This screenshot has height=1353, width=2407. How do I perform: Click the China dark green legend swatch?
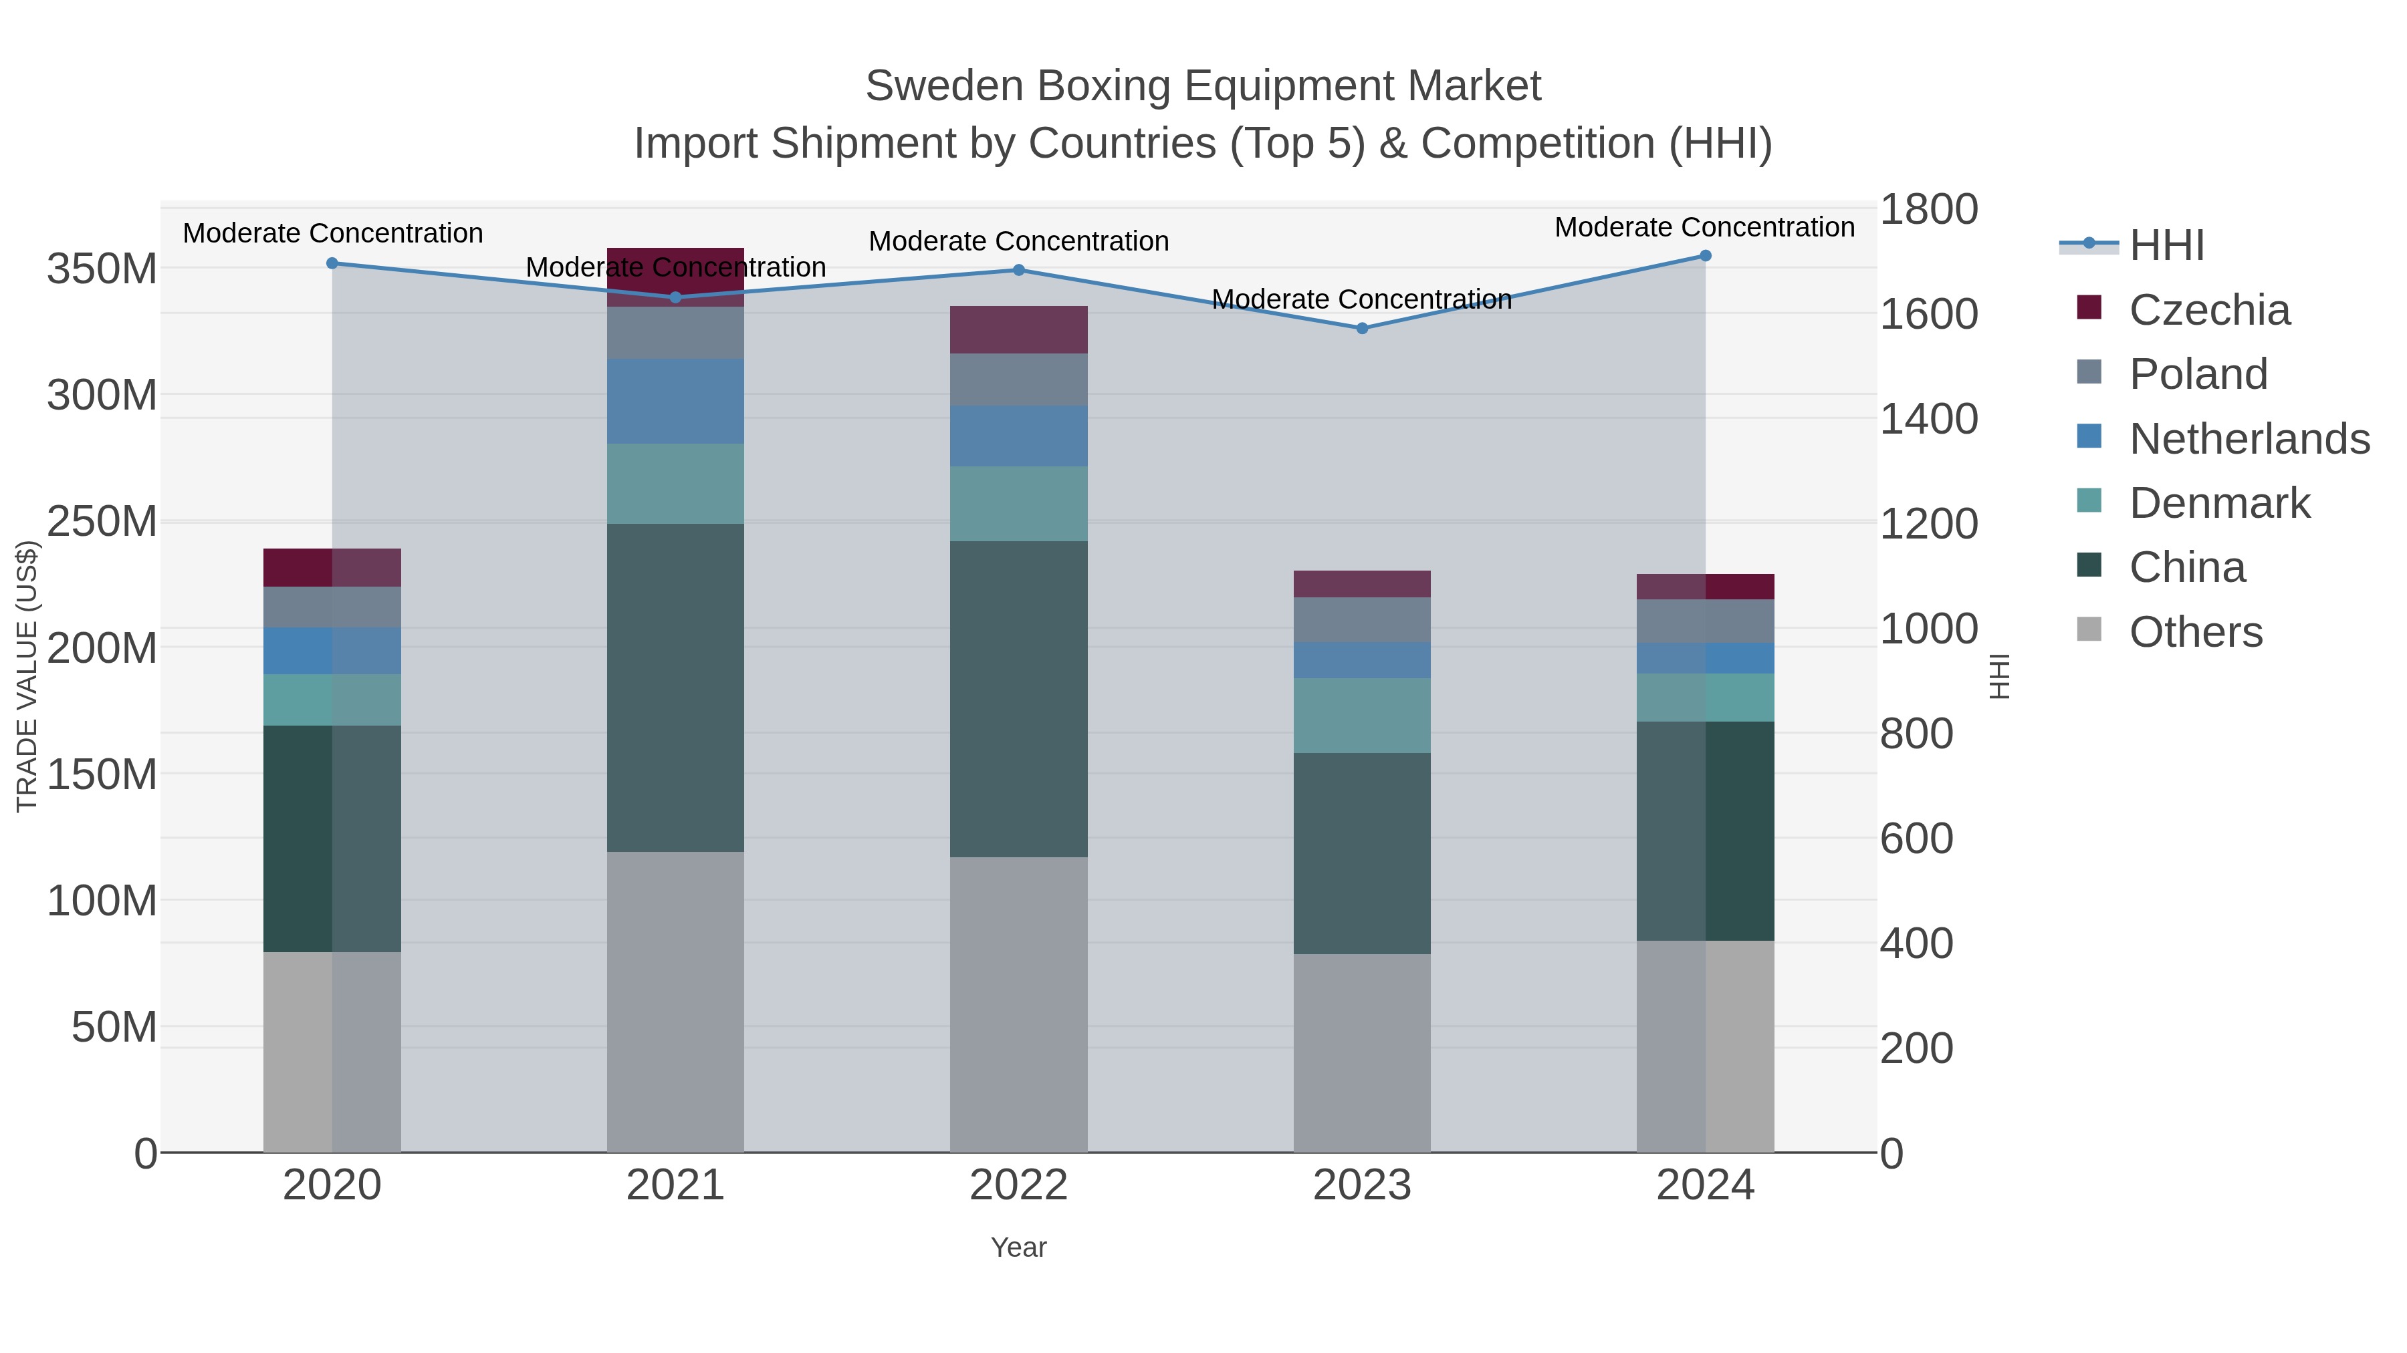(2088, 565)
